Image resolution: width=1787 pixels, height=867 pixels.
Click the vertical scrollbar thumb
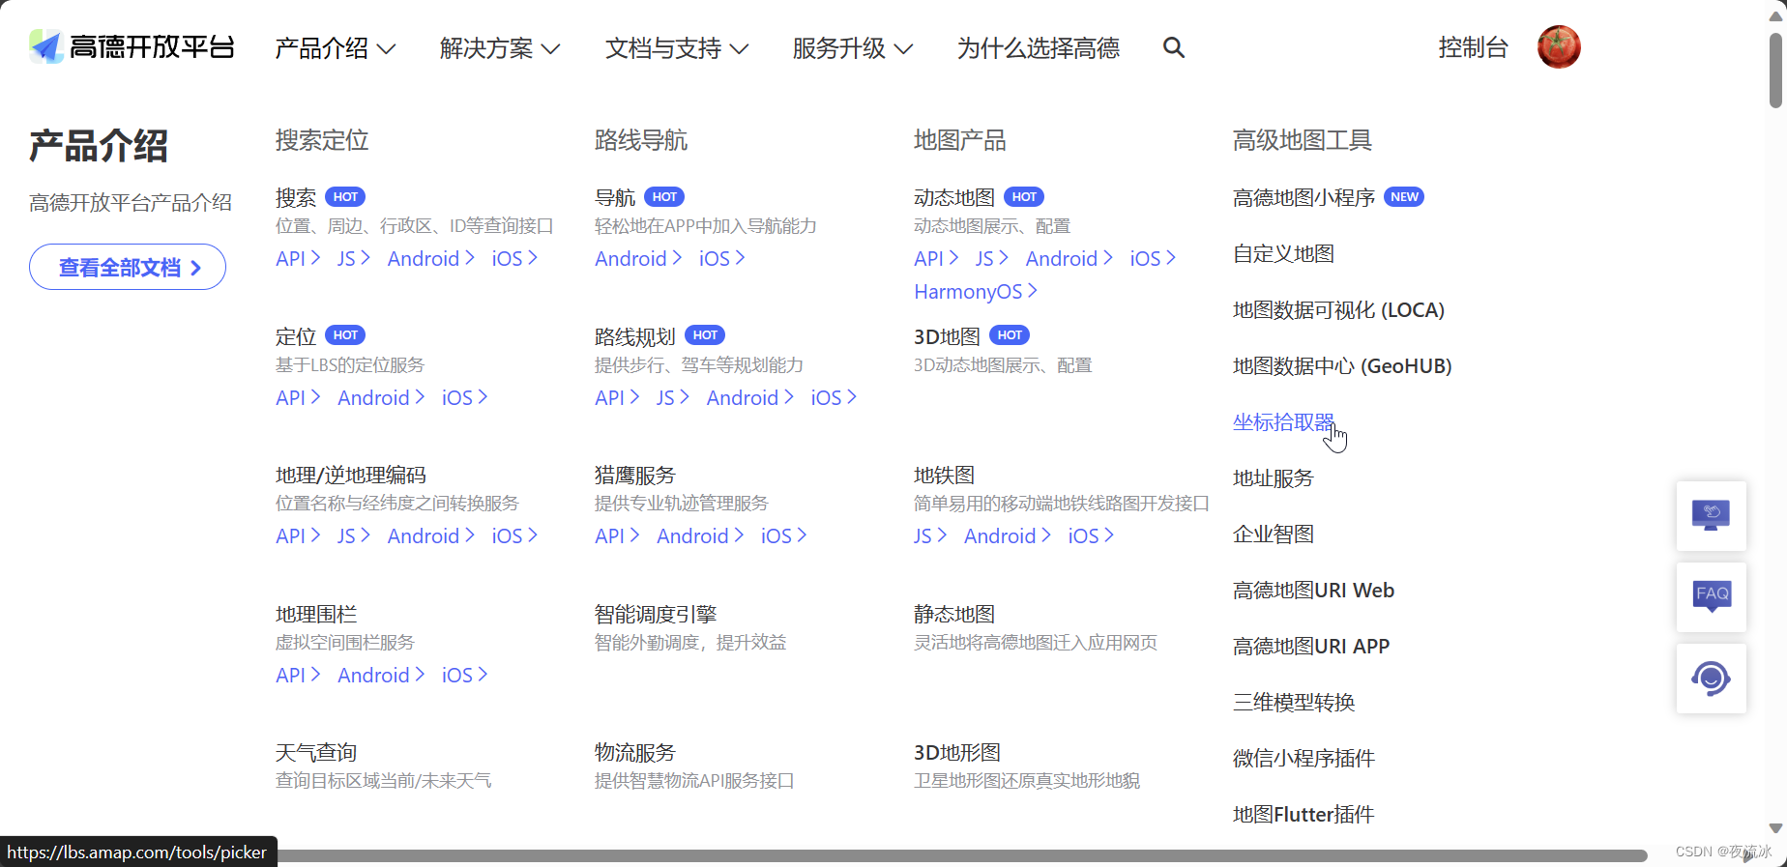1776,71
